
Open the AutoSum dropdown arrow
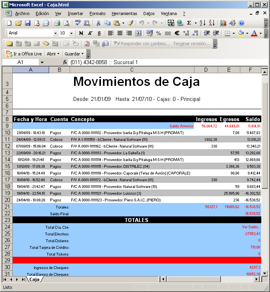[x=196, y=23]
